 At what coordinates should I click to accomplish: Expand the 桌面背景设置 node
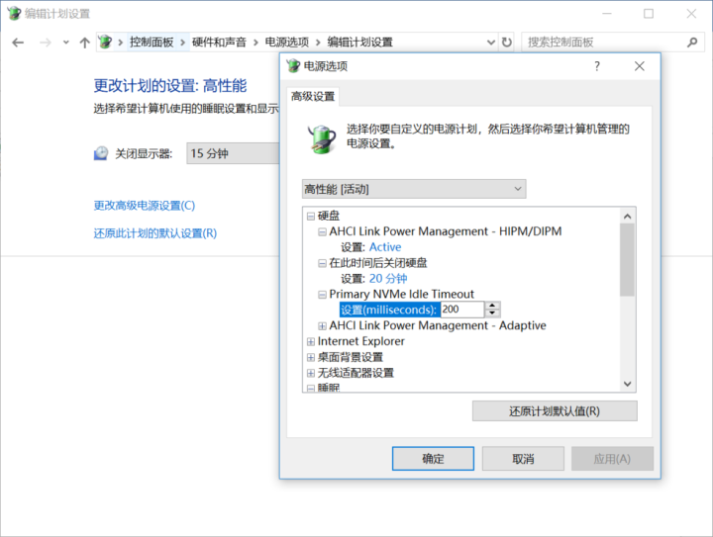click(x=311, y=357)
